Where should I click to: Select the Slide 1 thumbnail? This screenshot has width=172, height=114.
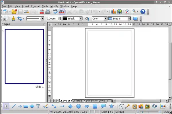[24, 56]
